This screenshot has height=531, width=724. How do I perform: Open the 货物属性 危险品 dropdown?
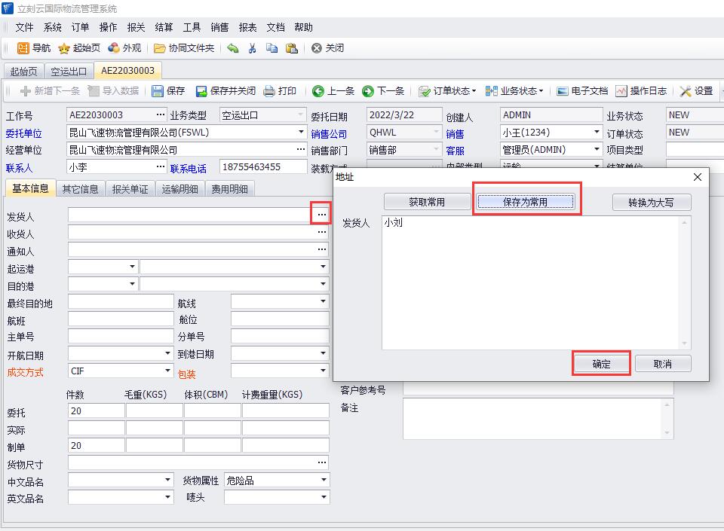[x=324, y=481]
